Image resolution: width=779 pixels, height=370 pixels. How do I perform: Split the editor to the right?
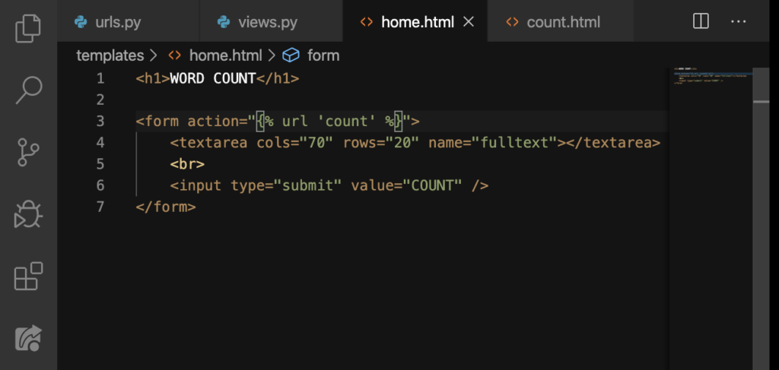coord(701,21)
